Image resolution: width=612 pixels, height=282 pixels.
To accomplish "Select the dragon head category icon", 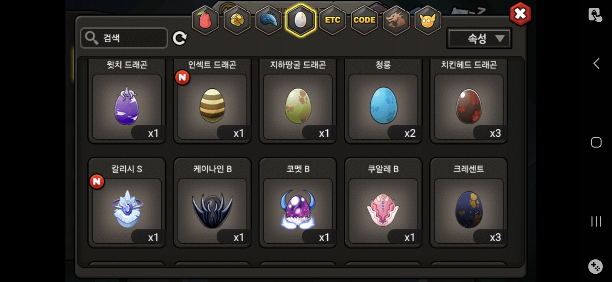I will [x=396, y=20].
